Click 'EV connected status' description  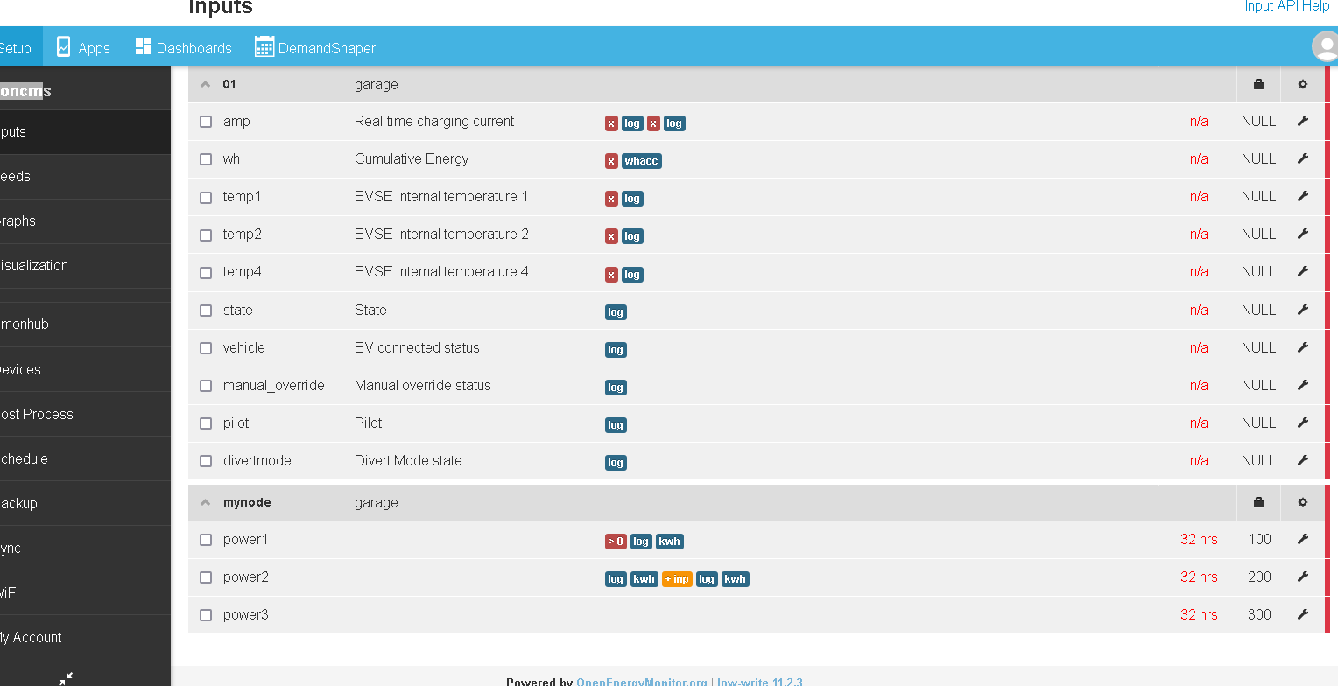(x=417, y=348)
